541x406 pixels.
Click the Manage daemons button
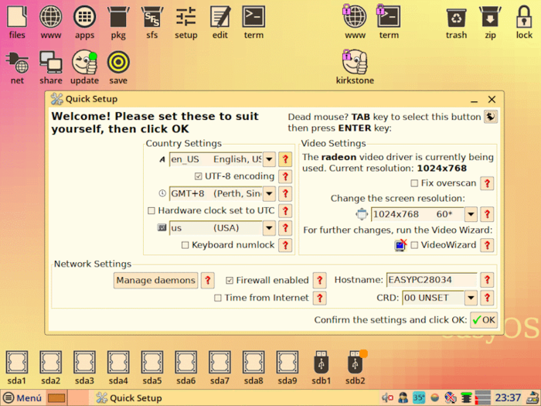click(x=155, y=280)
